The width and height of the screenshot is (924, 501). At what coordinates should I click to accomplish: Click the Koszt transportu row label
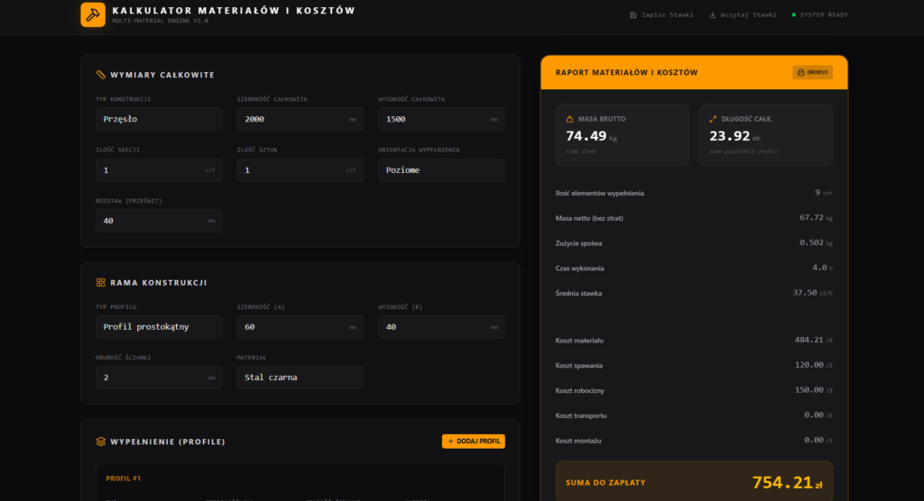click(580, 415)
